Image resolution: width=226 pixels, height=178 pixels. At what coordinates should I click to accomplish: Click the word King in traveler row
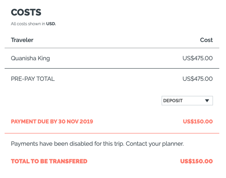(44, 58)
